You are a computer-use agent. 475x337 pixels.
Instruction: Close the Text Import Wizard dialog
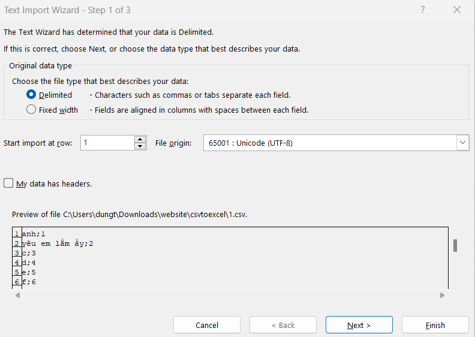pyautogui.click(x=457, y=10)
